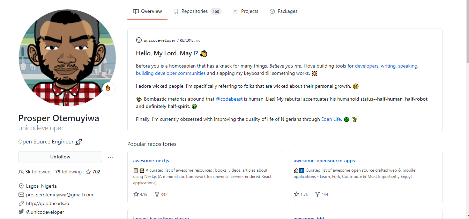
Task: Open the three-dot user options menu
Action: (111, 157)
